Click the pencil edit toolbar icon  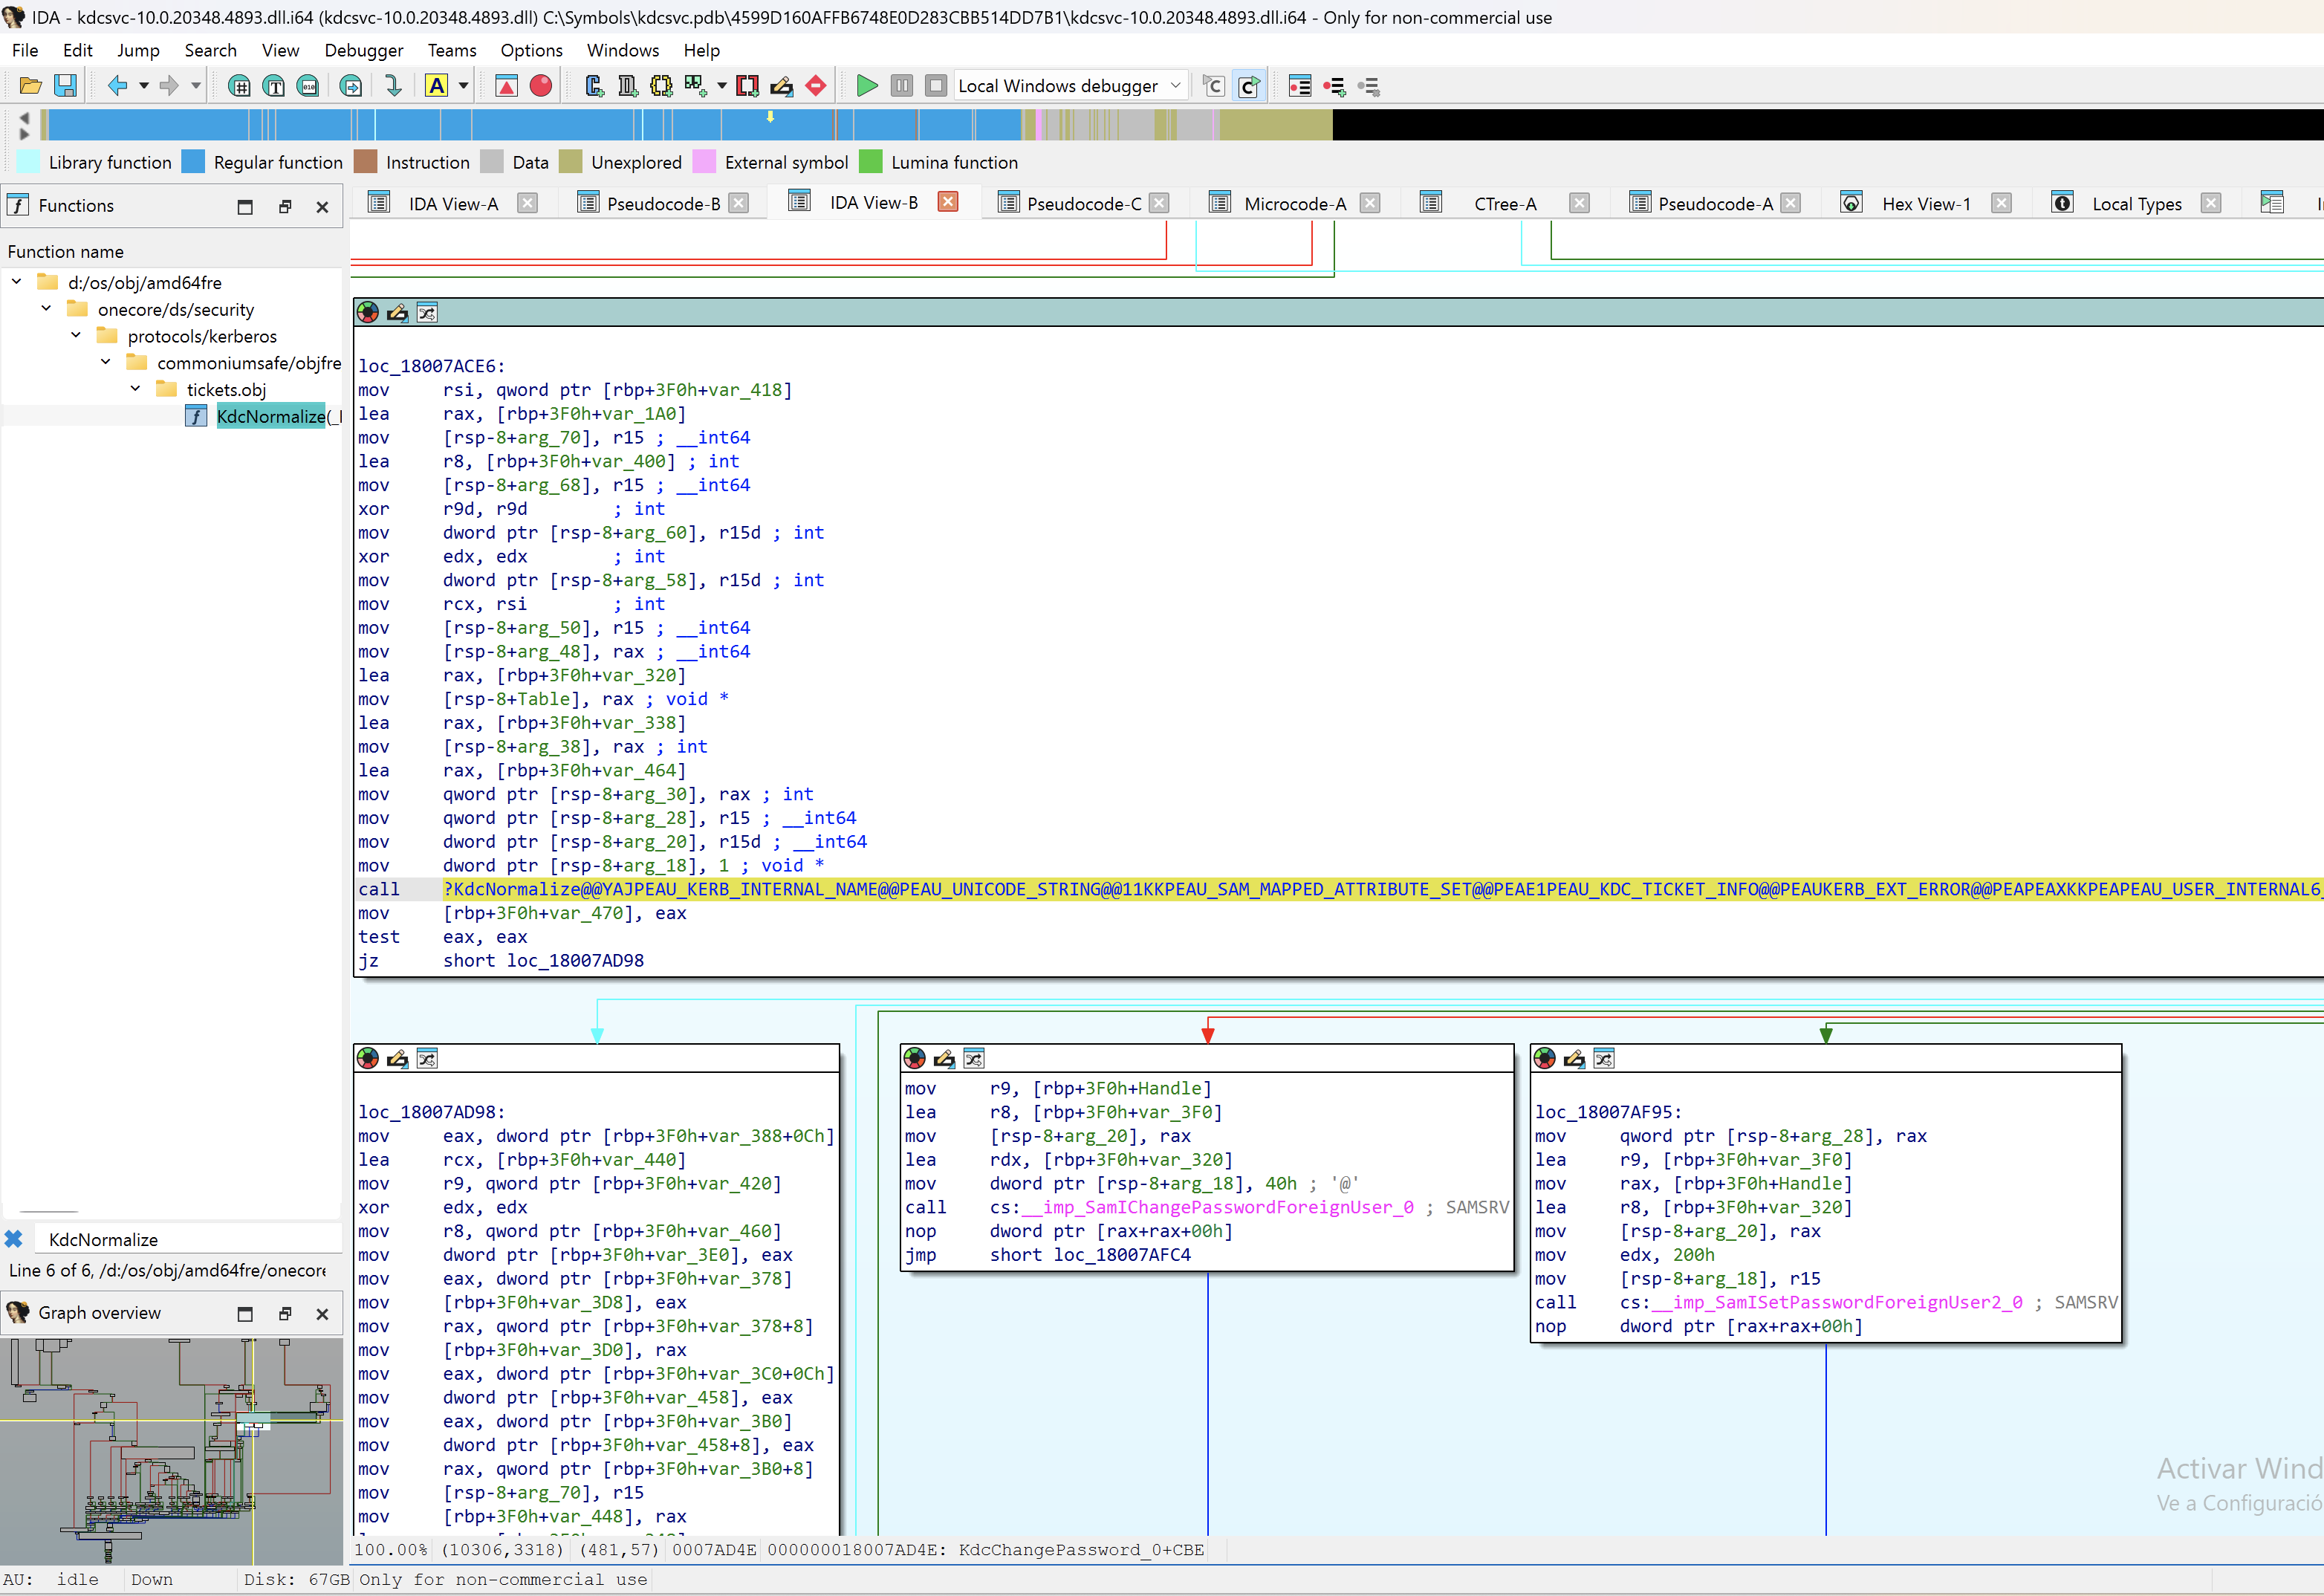[781, 86]
